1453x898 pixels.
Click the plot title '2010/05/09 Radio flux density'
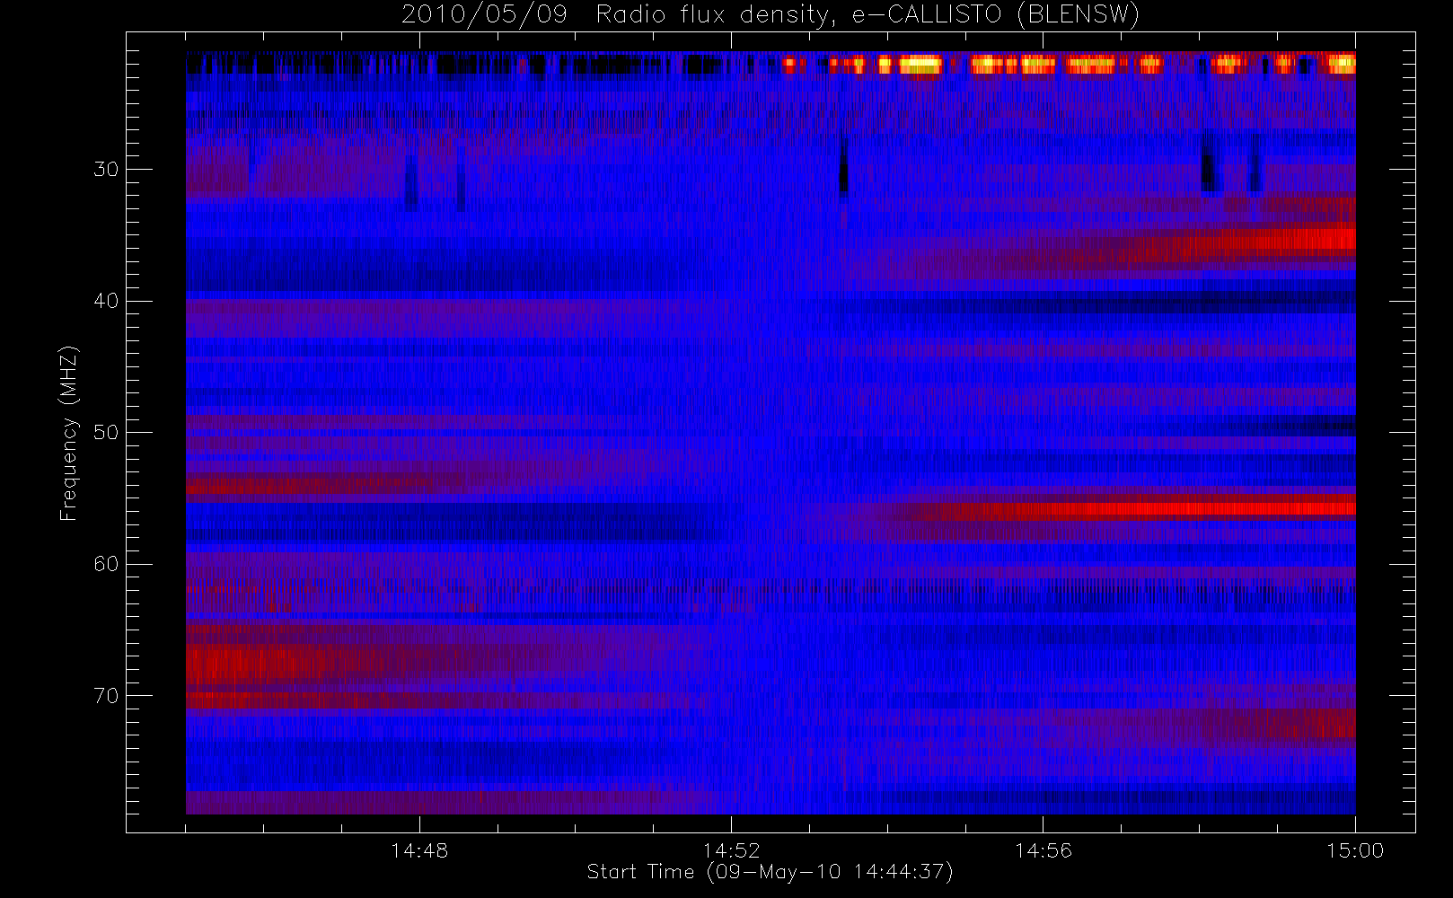[770, 14]
